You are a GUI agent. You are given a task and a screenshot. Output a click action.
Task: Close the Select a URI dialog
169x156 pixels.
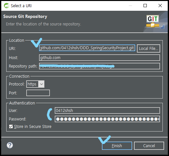160,6
